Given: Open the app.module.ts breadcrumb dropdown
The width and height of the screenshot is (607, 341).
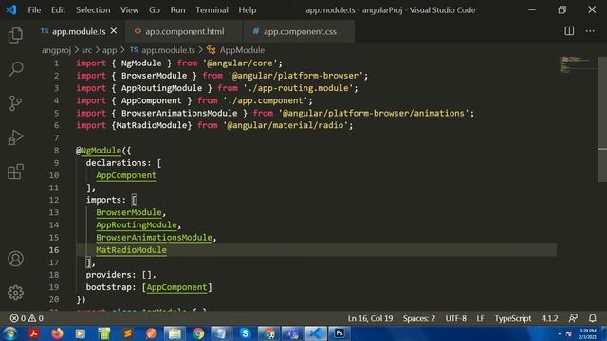Looking at the screenshot, I should (x=168, y=50).
